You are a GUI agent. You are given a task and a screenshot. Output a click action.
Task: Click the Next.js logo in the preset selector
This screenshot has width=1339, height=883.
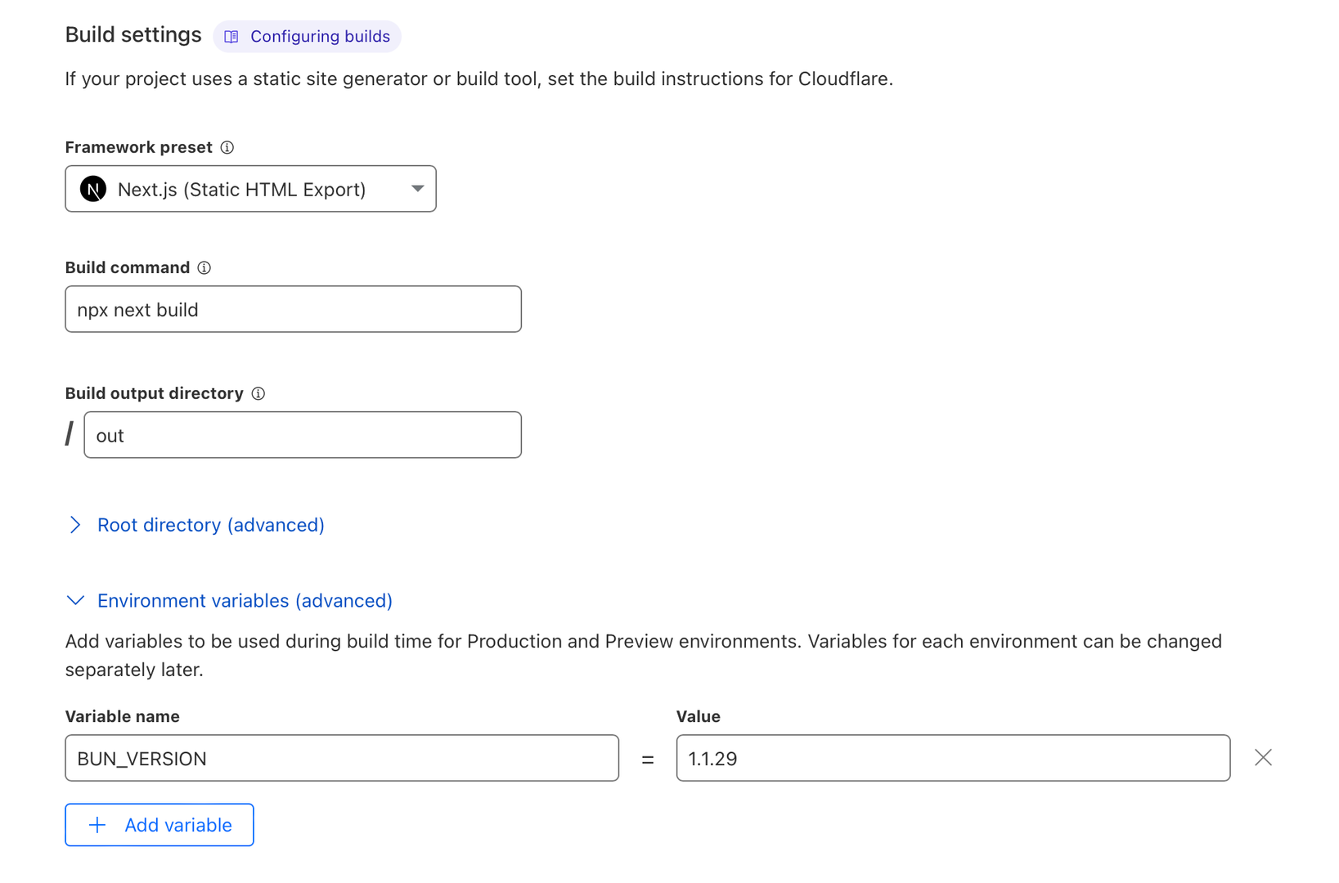tap(93, 189)
